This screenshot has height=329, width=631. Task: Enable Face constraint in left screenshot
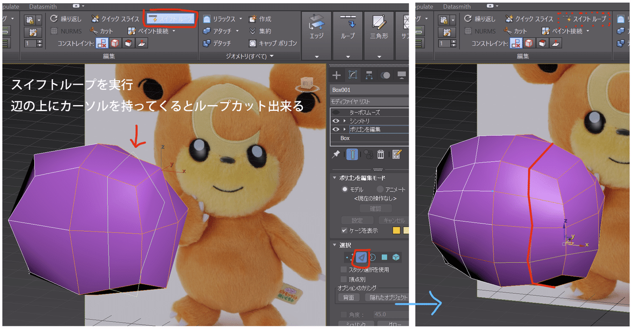click(x=127, y=43)
